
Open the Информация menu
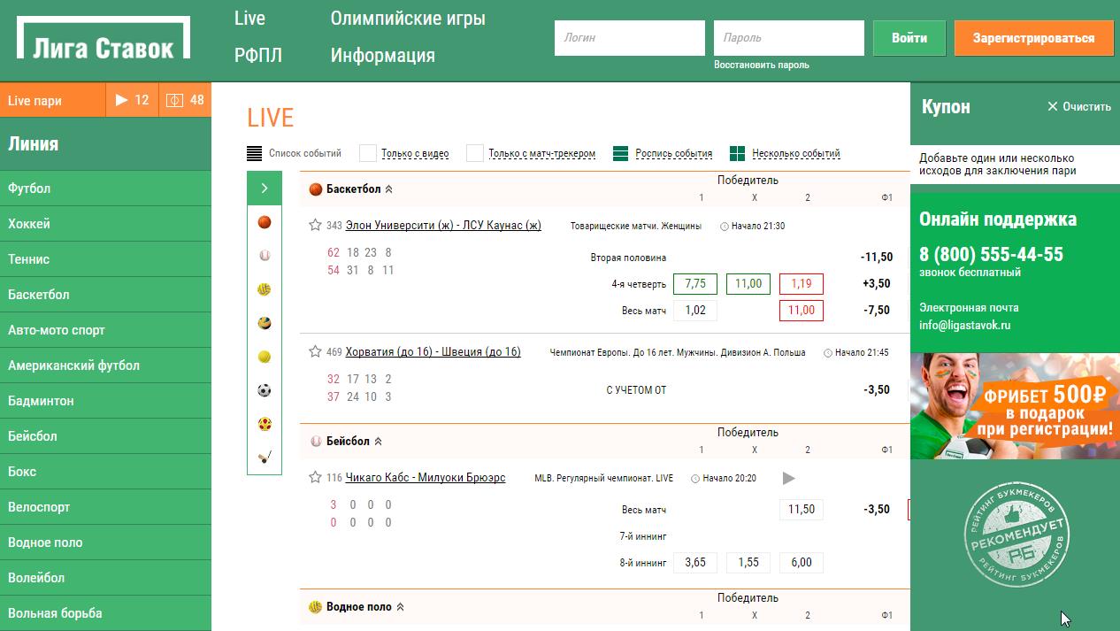[x=383, y=55]
